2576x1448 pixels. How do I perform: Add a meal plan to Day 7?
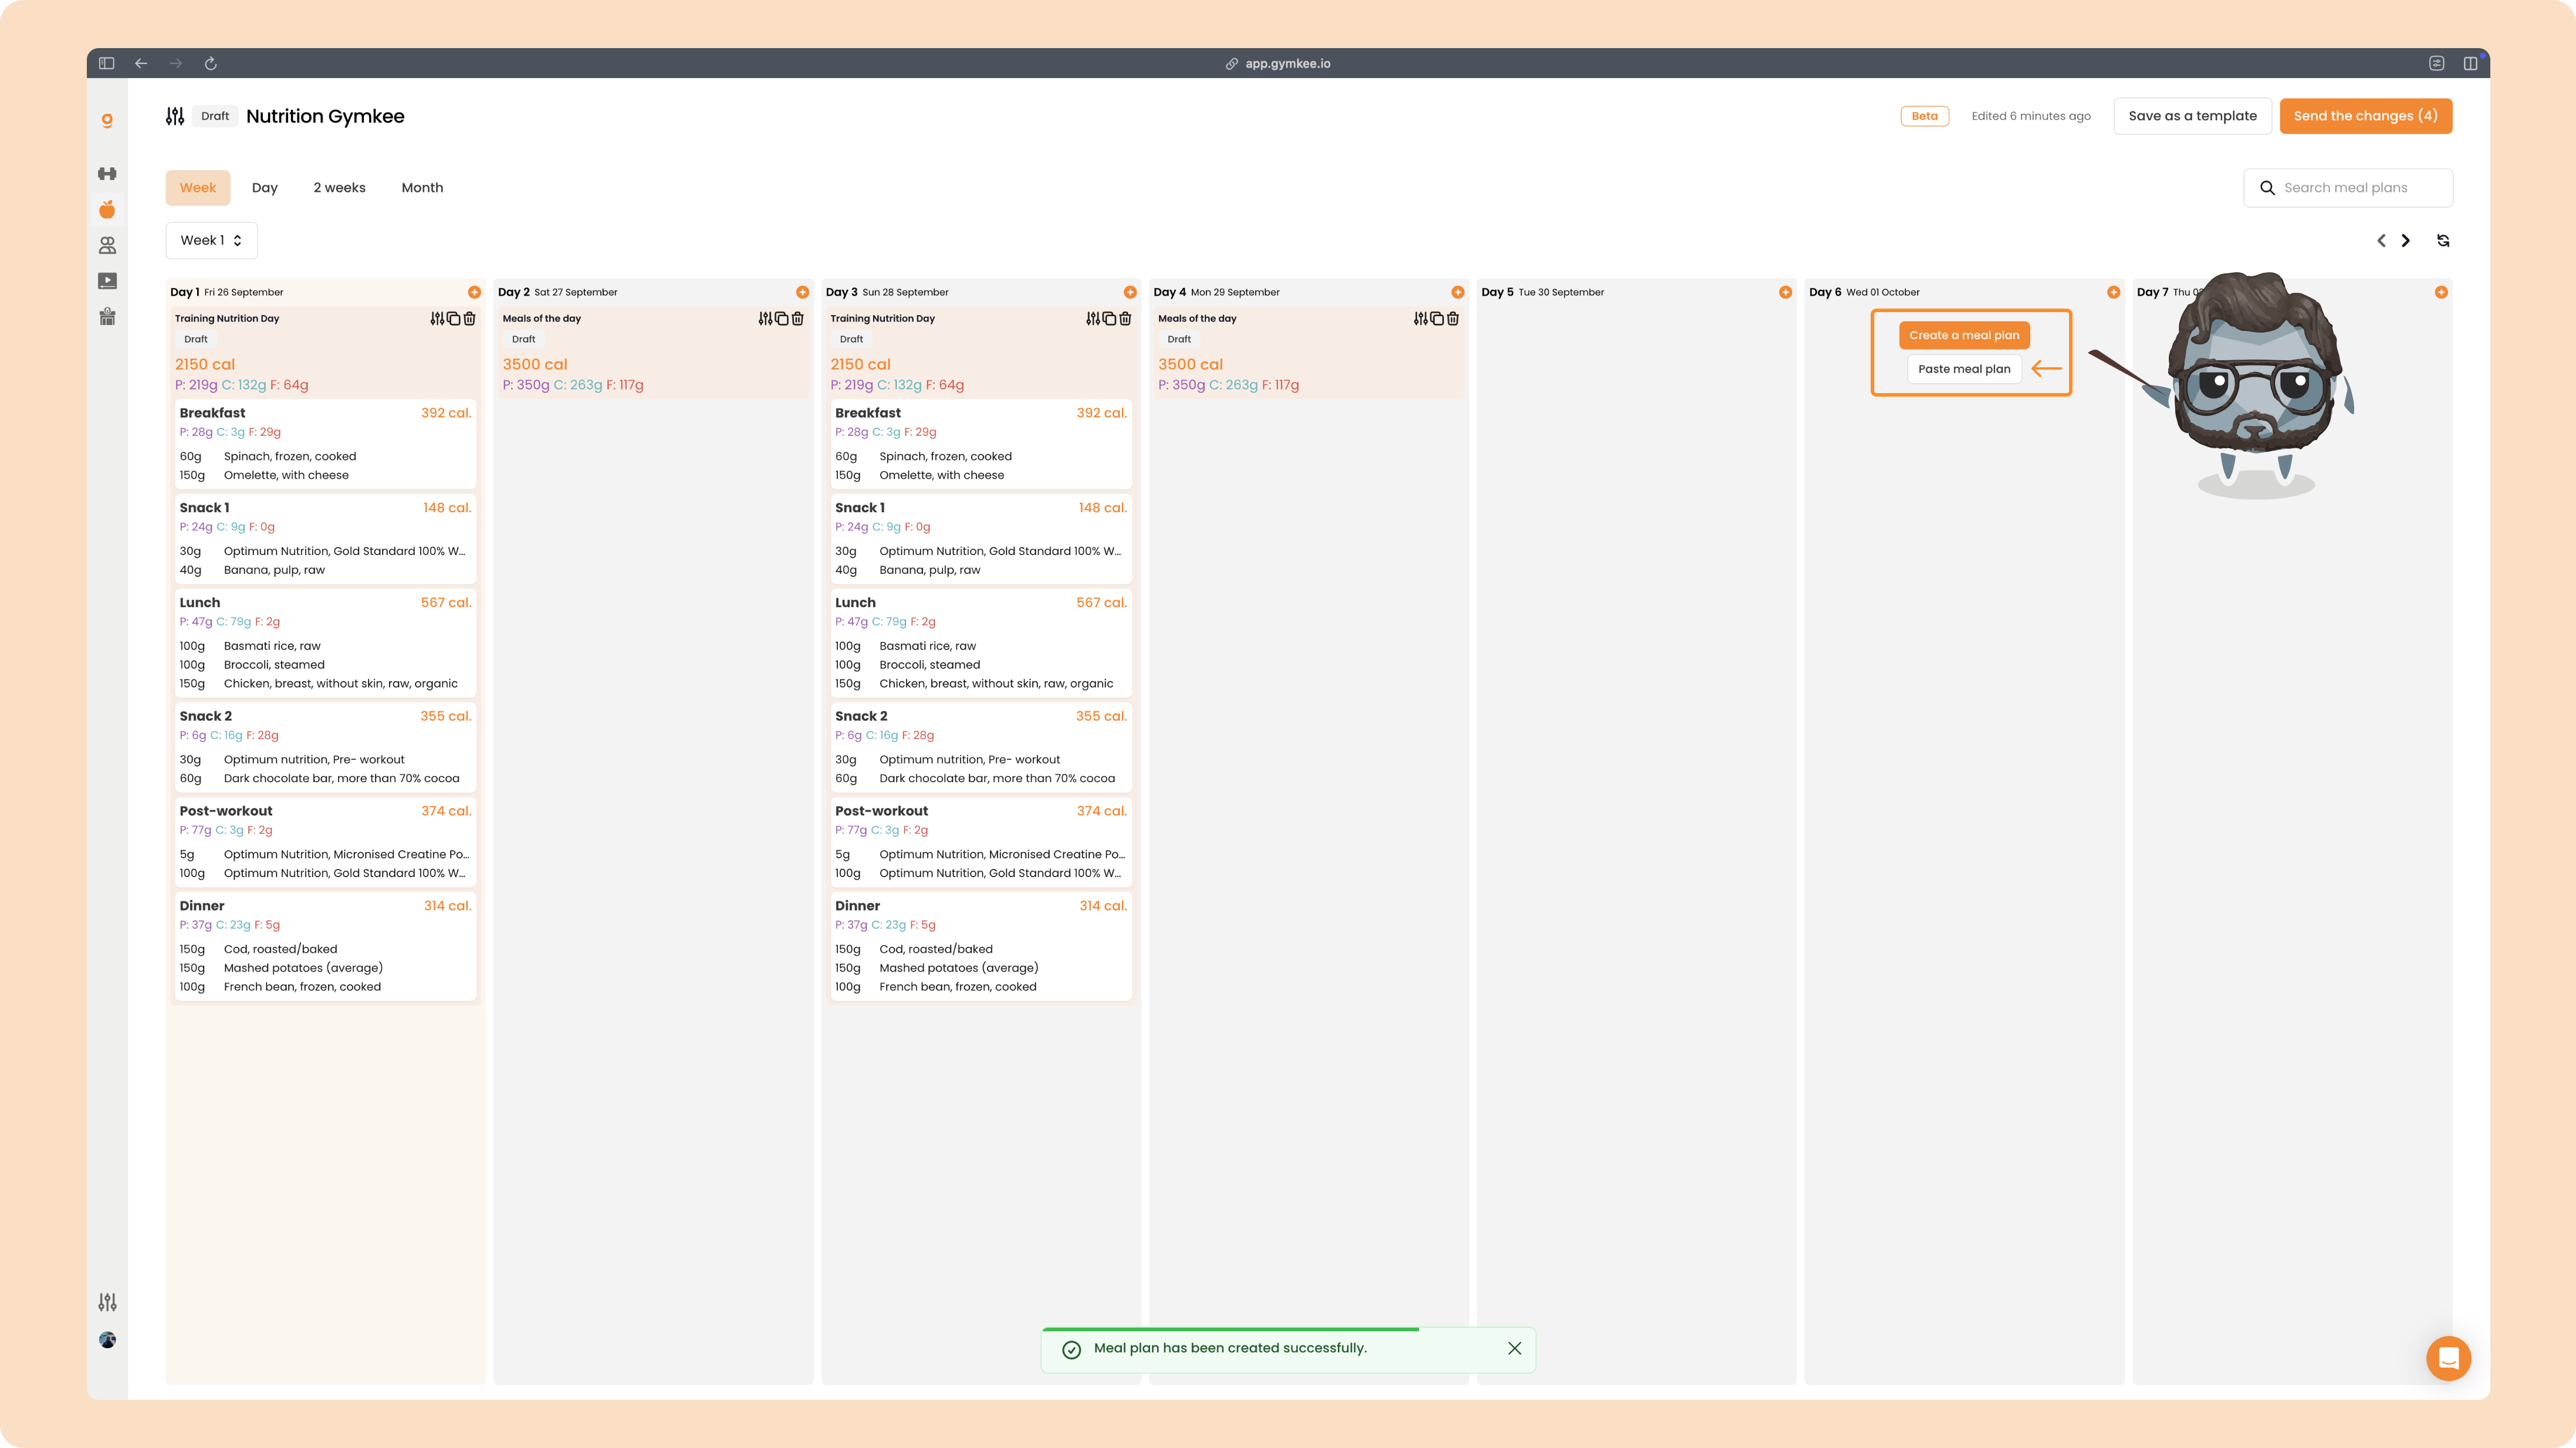coord(2441,292)
